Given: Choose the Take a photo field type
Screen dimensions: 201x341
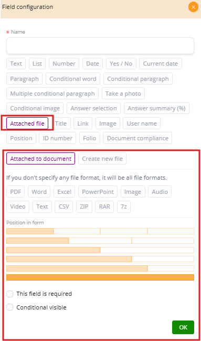Looking at the screenshot, I should tap(123, 94).
